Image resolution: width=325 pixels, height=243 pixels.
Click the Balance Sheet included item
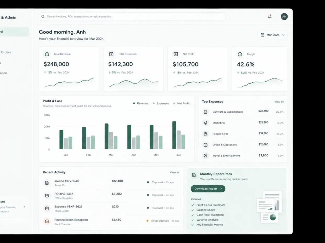pos(206,210)
